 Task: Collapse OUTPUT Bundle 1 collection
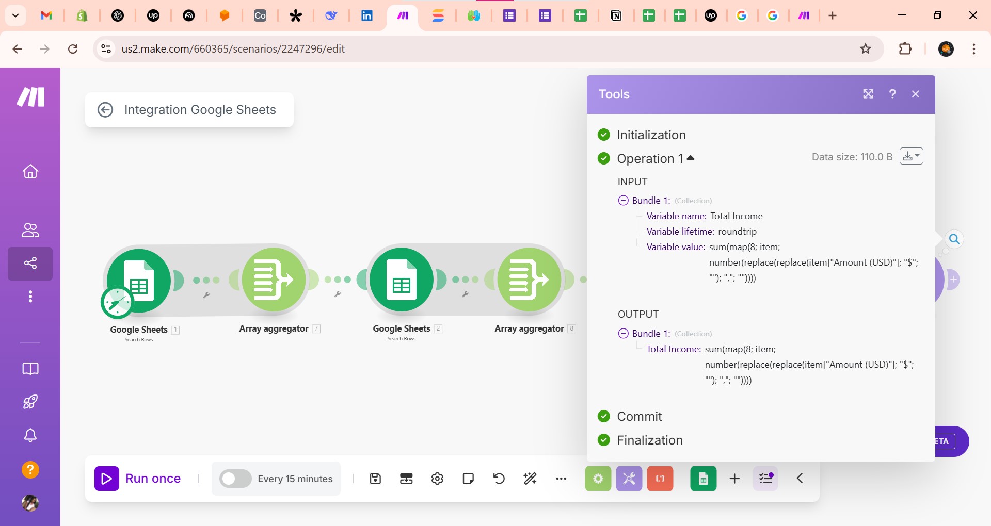tap(623, 334)
